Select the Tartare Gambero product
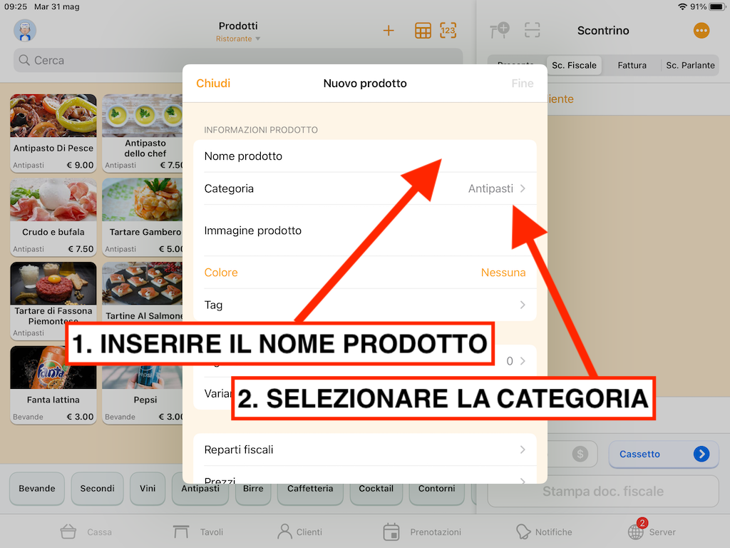Screen dimensions: 730x548 tap(143, 217)
